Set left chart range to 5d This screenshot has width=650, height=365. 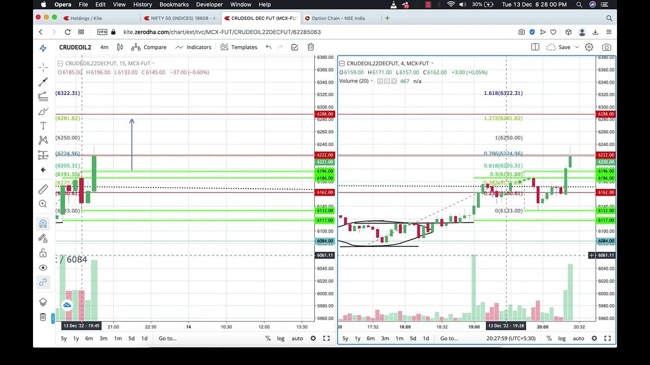point(132,338)
